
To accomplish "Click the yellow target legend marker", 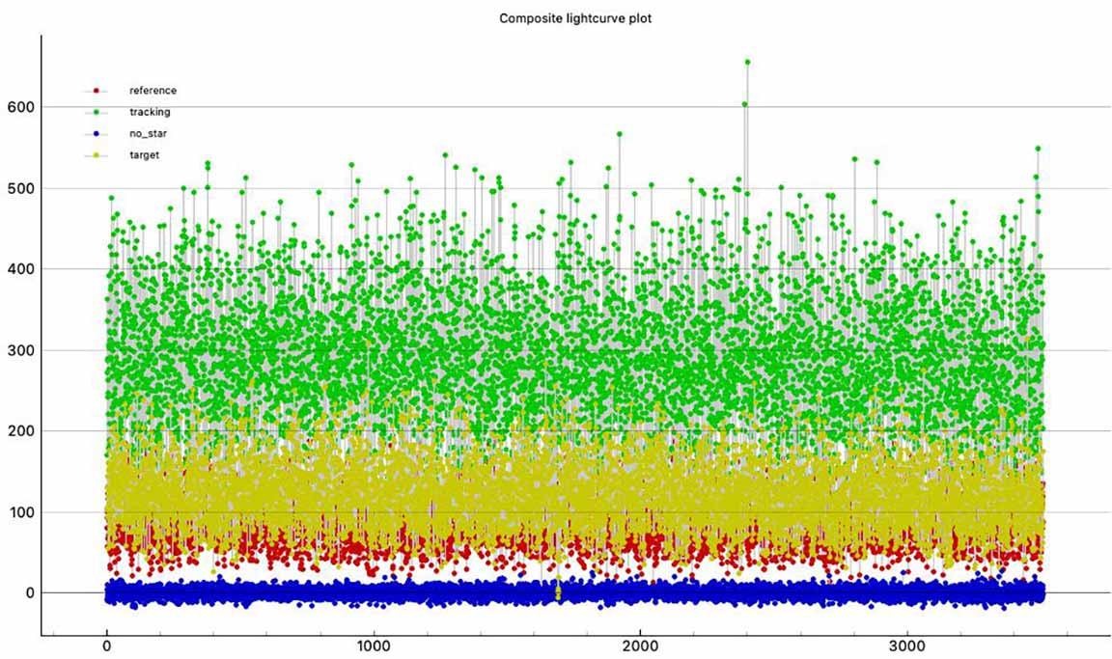I will tap(97, 154).
